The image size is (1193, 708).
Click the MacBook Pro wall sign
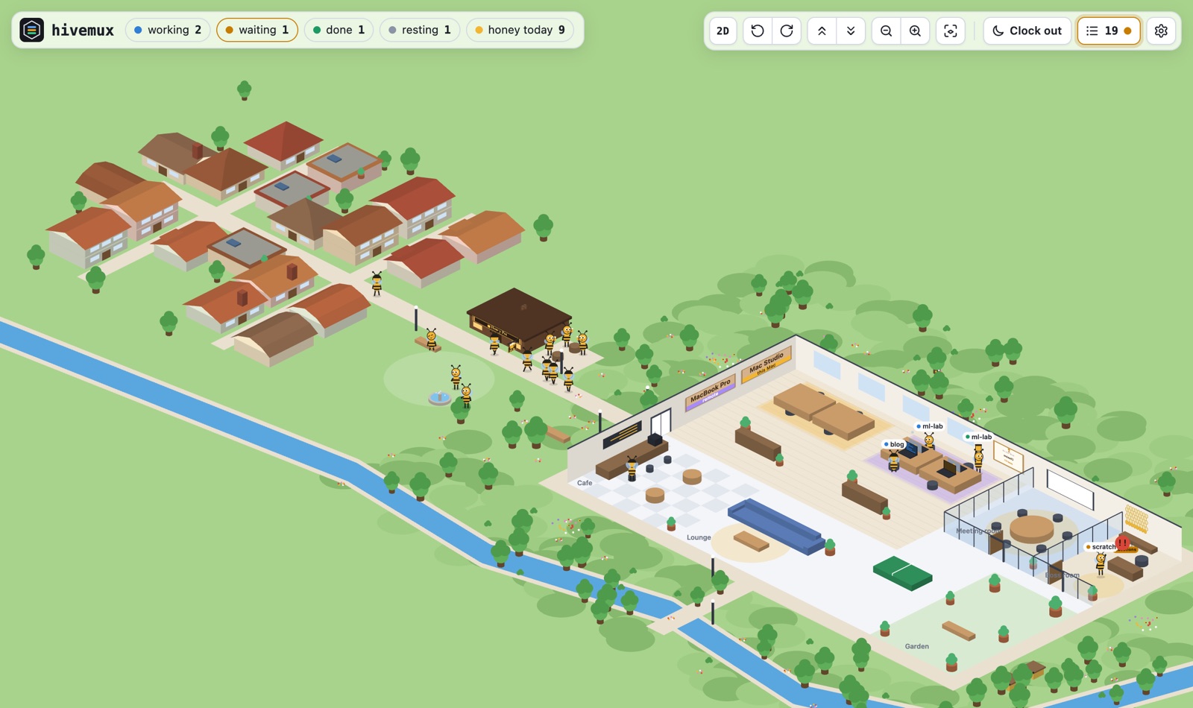710,392
